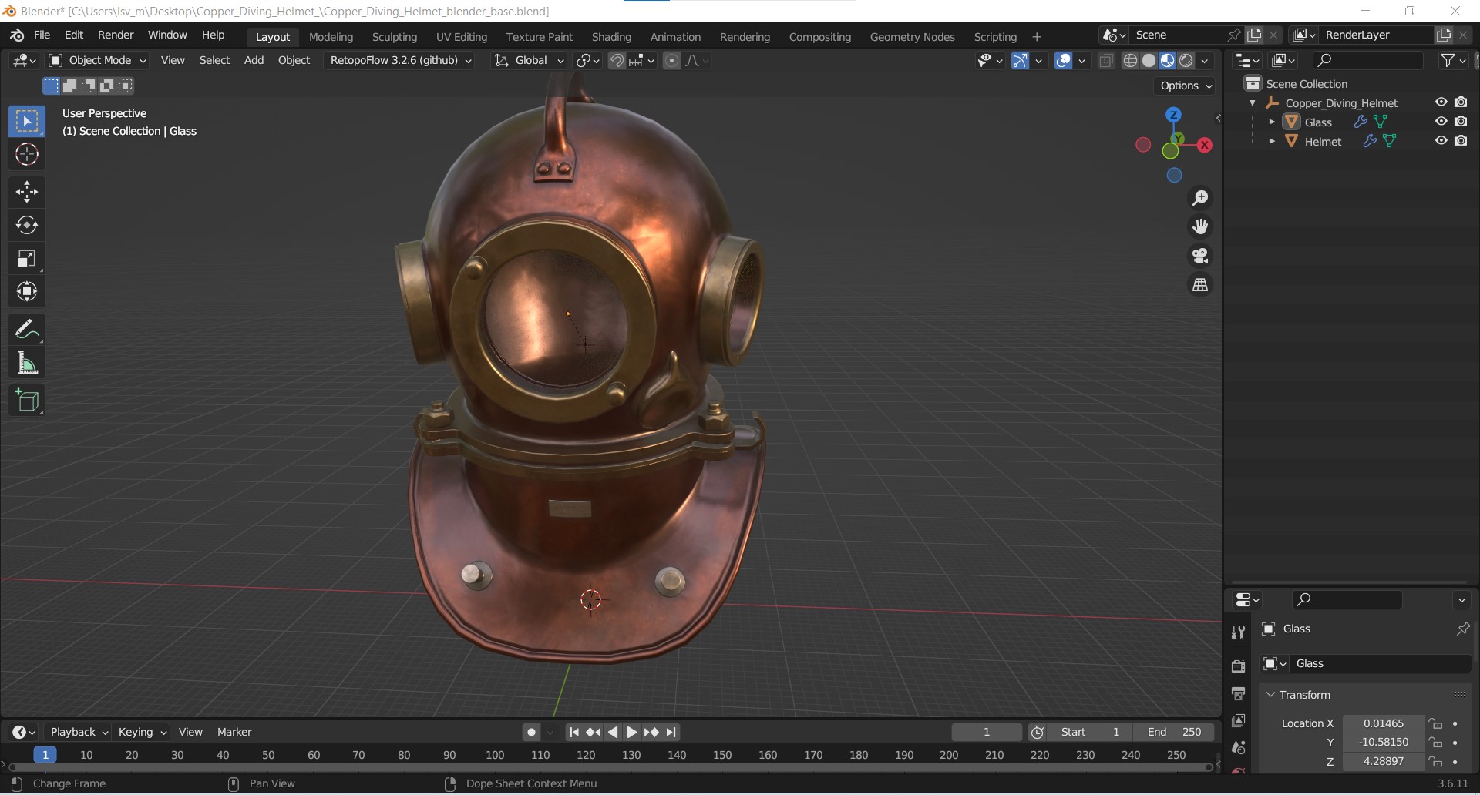The image size is (1480, 795).
Task: Open the Object Mode dropdown
Action: tap(97, 60)
